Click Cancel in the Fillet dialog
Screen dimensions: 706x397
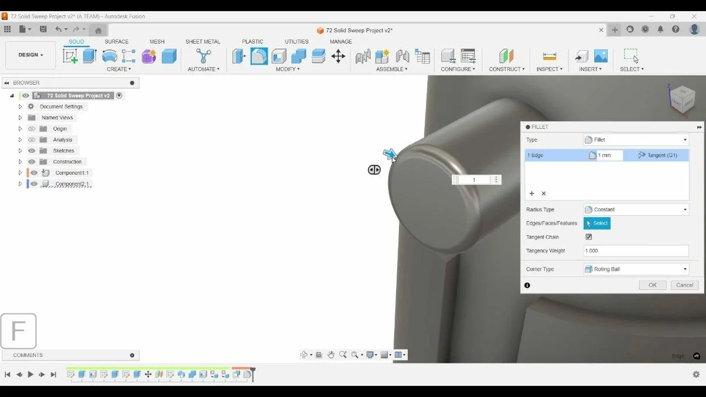(x=685, y=285)
